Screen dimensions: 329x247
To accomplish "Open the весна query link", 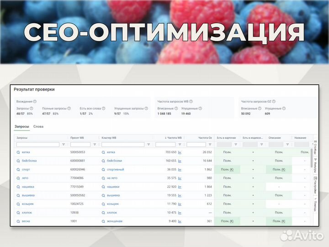I will (26, 221).
